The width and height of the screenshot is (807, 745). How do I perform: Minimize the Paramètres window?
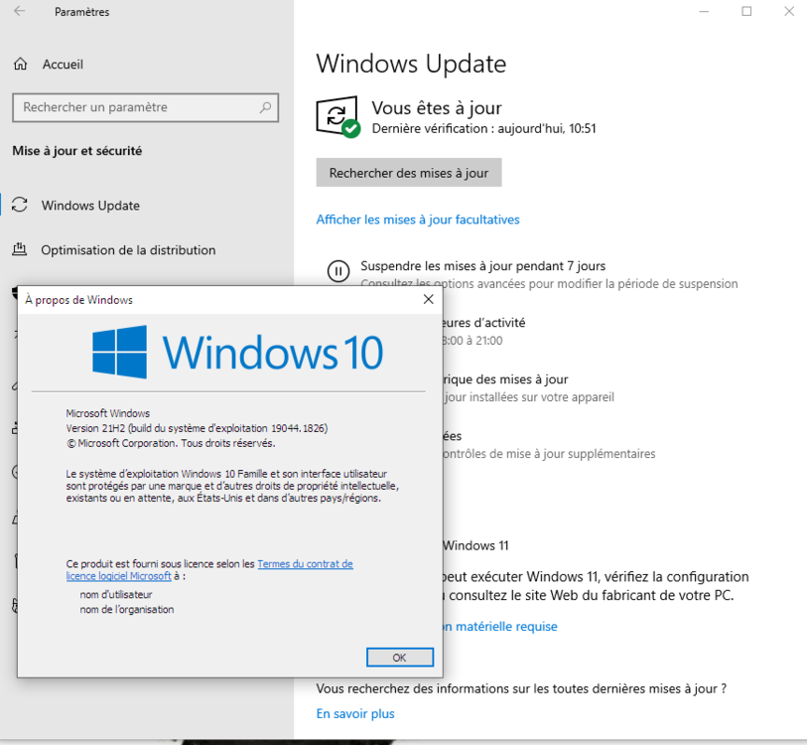point(703,12)
